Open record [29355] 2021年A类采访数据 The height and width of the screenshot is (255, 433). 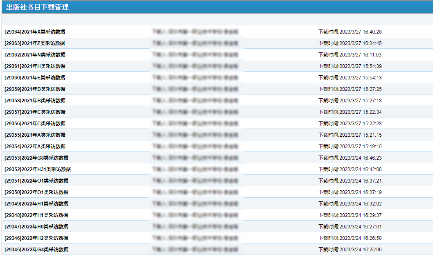(35, 135)
